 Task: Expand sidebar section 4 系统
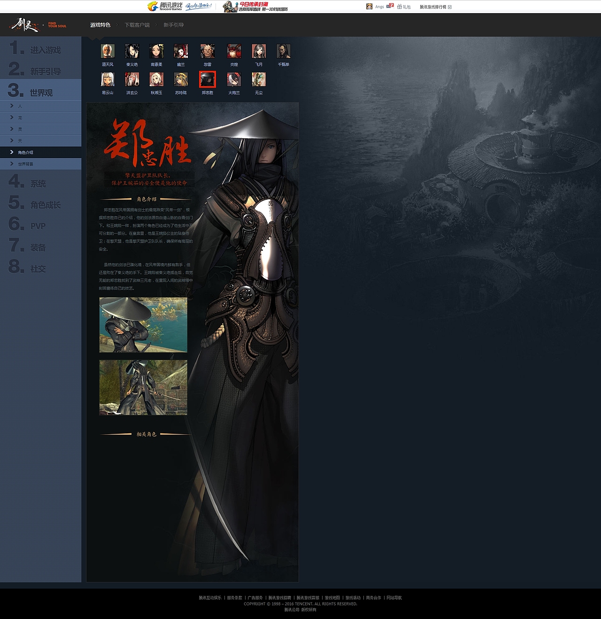tap(40, 182)
